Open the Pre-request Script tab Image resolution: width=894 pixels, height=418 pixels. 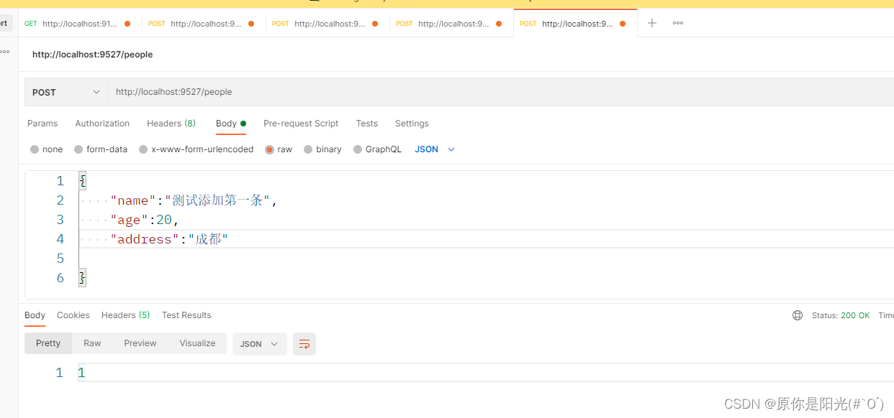point(301,124)
